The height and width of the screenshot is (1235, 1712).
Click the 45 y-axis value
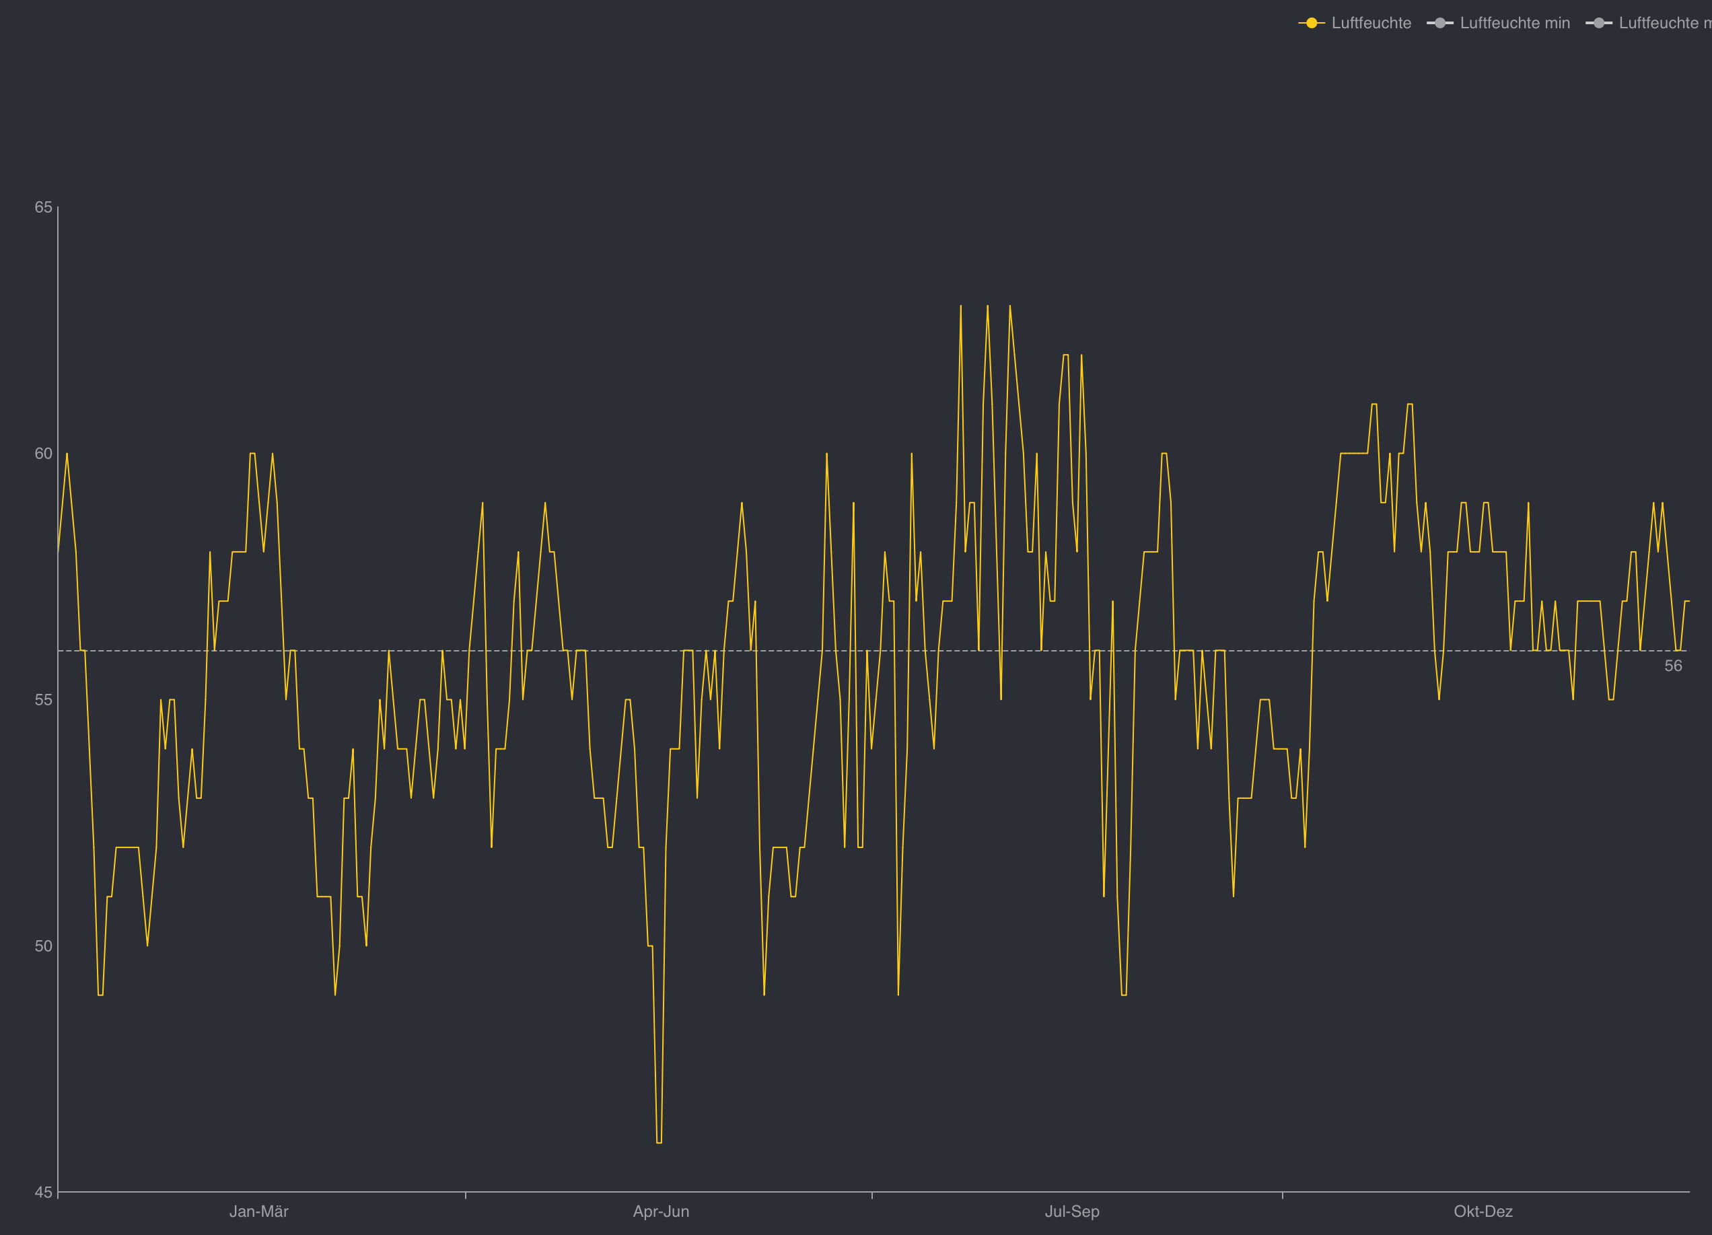(x=44, y=1193)
